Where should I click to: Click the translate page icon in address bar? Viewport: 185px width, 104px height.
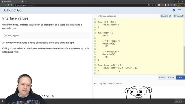pos(149,5)
